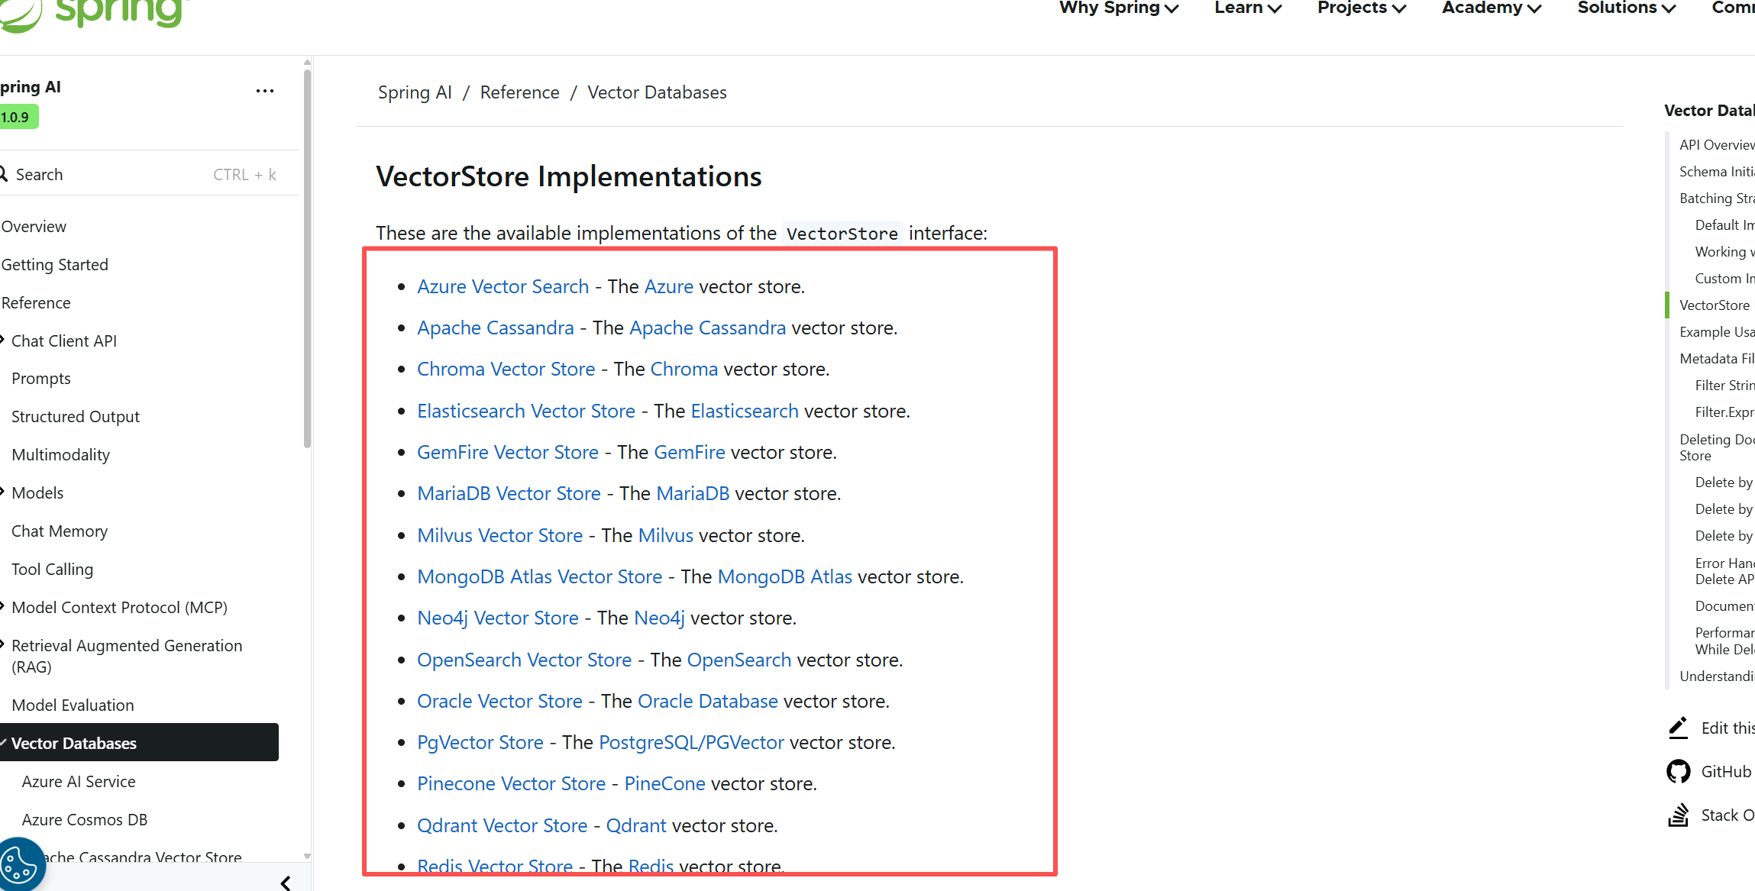
Task: Click the sidebar scroll-up arrow
Action: pos(307,63)
